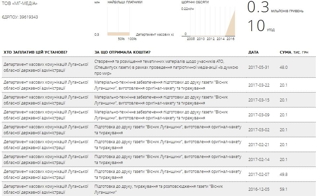316x196 pixels.
Task: Open the payer link in the 2017-05-31 row
Action: pyautogui.click(x=46, y=67)
